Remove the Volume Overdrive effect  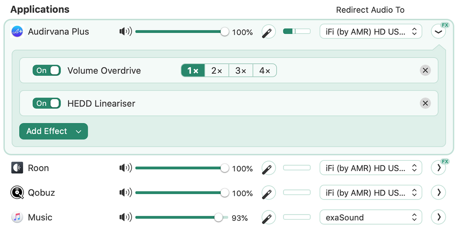(425, 70)
